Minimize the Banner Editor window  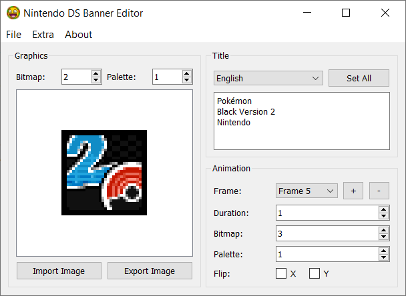[x=307, y=13]
